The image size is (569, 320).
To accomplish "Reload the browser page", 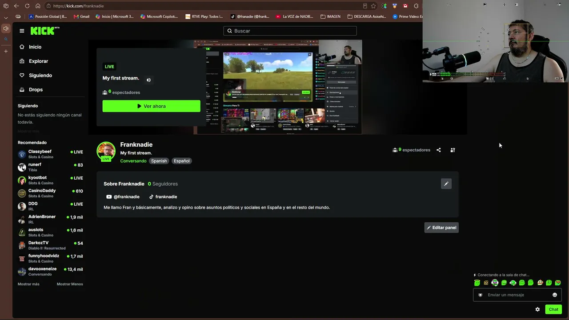I will click(27, 6).
